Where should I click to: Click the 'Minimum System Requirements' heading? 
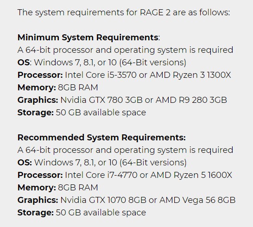click(88, 38)
